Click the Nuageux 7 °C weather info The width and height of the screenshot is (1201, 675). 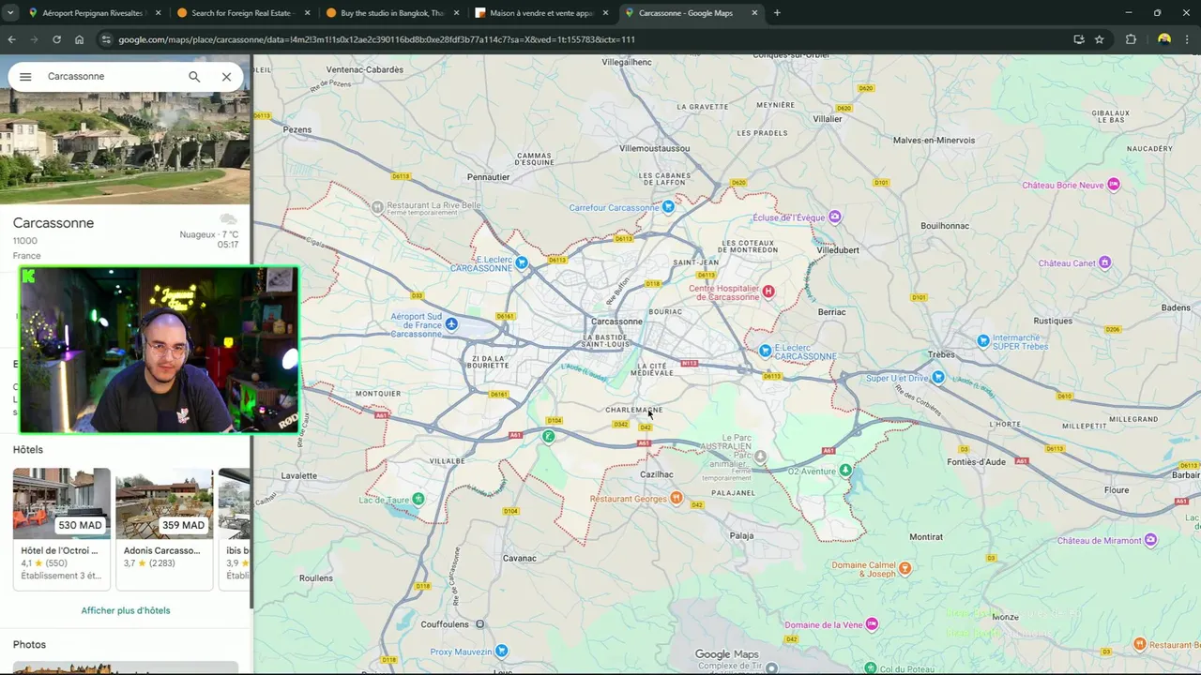pos(209,234)
